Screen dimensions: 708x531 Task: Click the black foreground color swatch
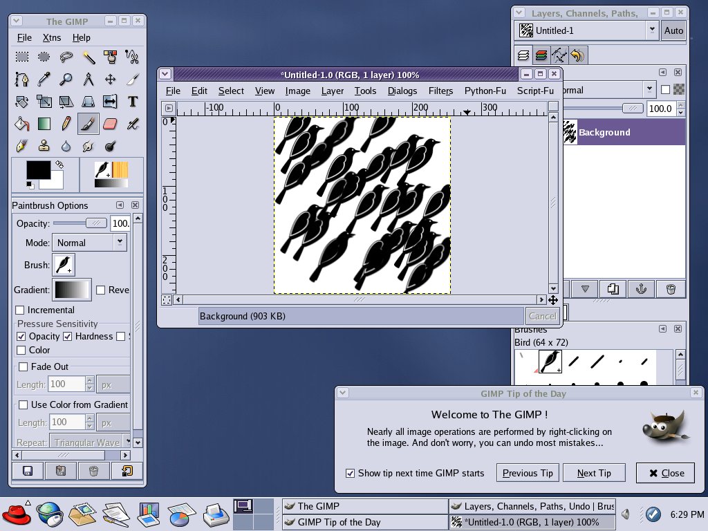38,170
